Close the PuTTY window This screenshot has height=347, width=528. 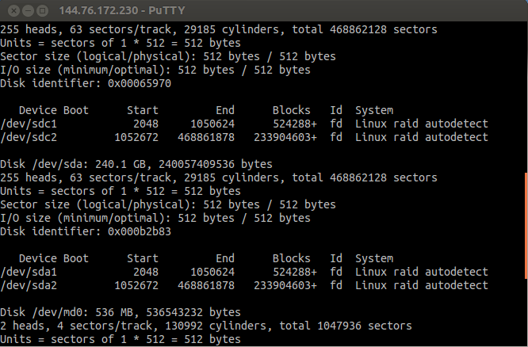point(13,11)
